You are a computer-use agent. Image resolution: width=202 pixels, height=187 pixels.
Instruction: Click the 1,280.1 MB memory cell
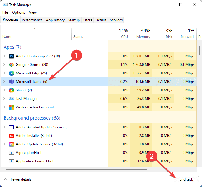click(141, 56)
